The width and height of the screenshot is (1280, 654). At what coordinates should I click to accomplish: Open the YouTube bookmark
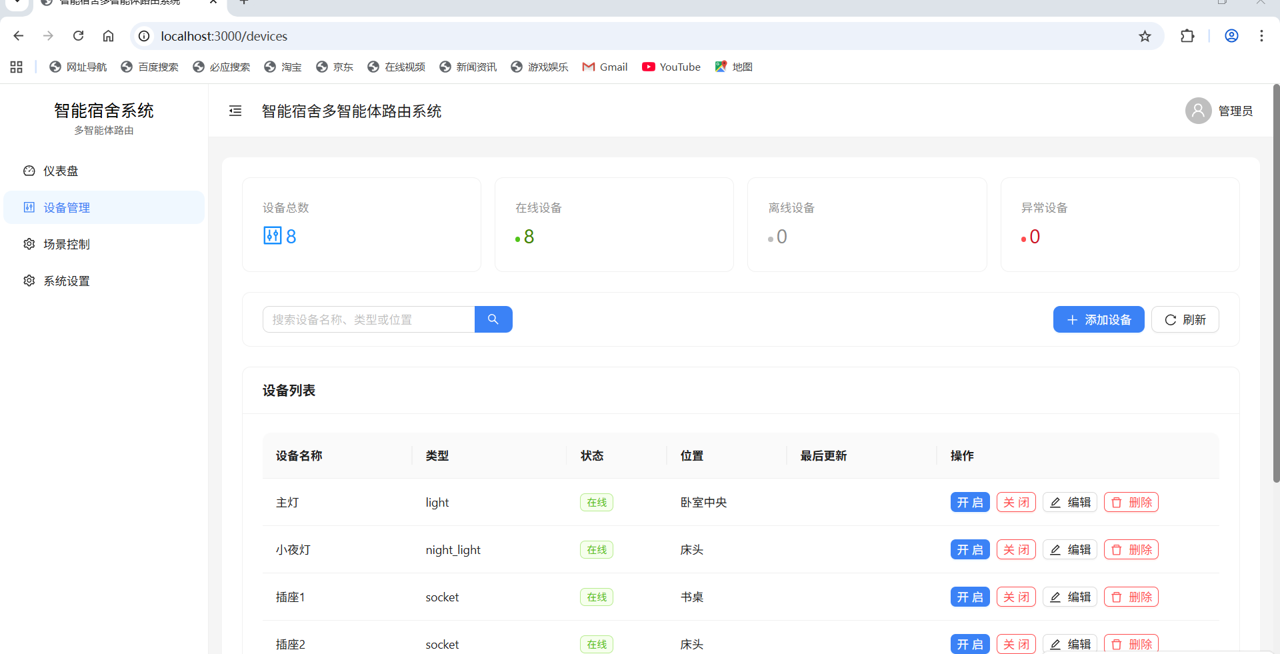tap(671, 67)
